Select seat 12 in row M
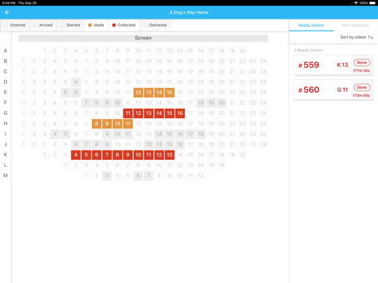 click(201, 176)
